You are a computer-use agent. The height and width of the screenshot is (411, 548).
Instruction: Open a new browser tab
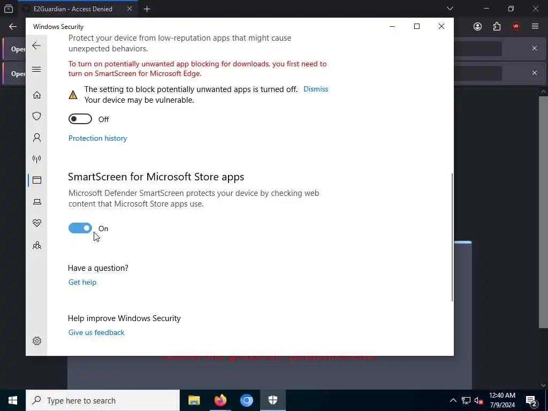147,9
